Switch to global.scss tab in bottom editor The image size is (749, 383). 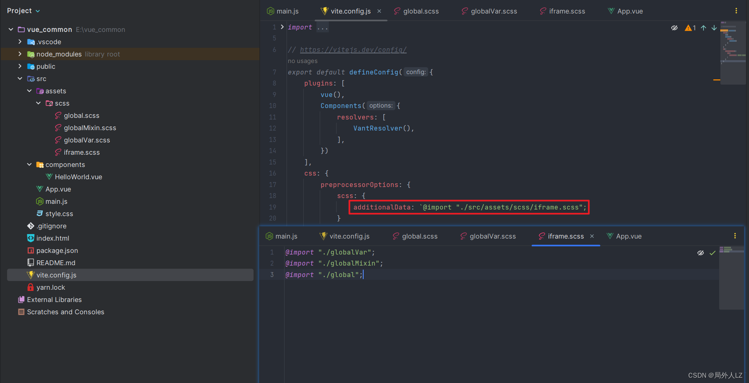click(415, 236)
